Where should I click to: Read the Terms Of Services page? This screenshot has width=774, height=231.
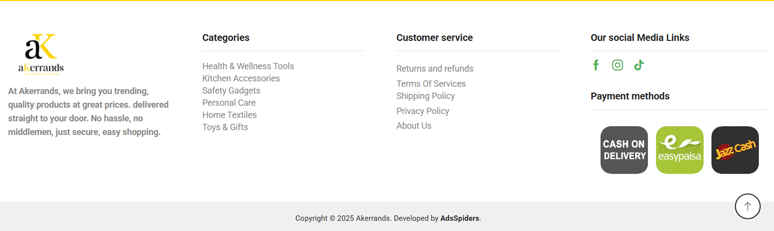pos(431,84)
